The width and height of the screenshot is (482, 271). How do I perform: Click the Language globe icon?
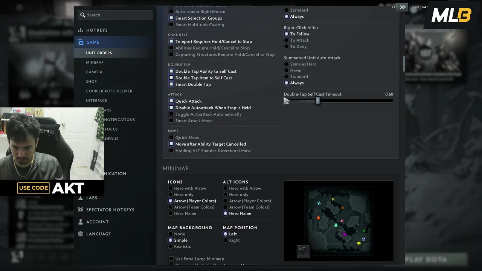[x=81, y=234]
